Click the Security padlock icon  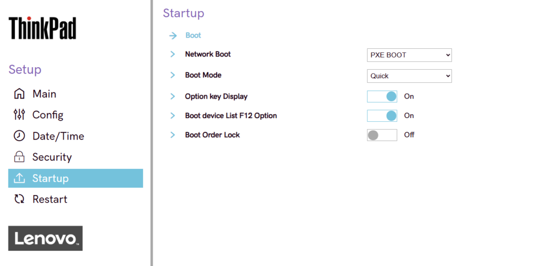pyautogui.click(x=19, y=157)
